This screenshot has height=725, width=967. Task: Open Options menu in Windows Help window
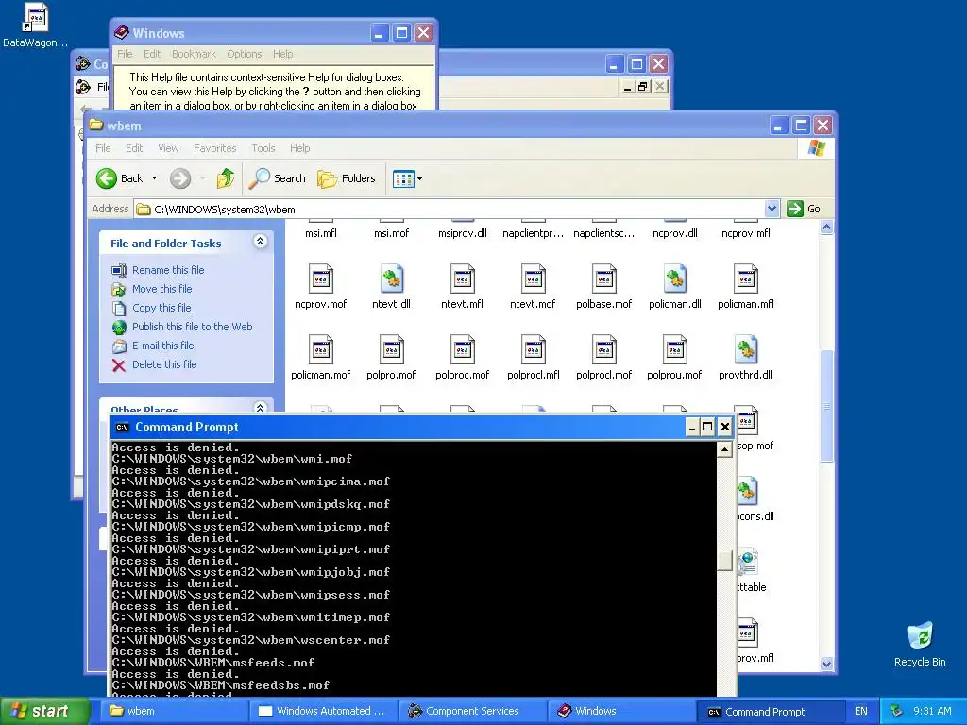[x=245, y=54]
